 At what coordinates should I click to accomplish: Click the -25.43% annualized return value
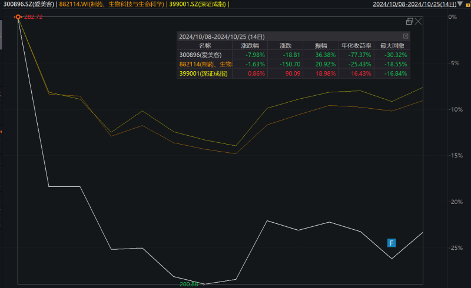pyautogui.click(x=360, y=64)
